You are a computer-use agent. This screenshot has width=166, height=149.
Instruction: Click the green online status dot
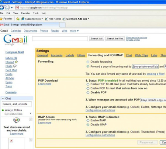click(3, 110)
